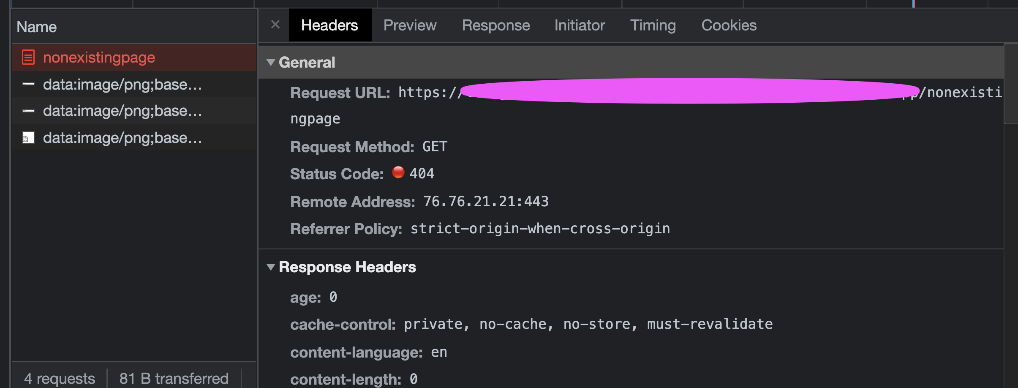Screen dimensions: 1018x388
Task: Click the X icon to close request details
Action: pyautogui.click(x=275, y=25)
